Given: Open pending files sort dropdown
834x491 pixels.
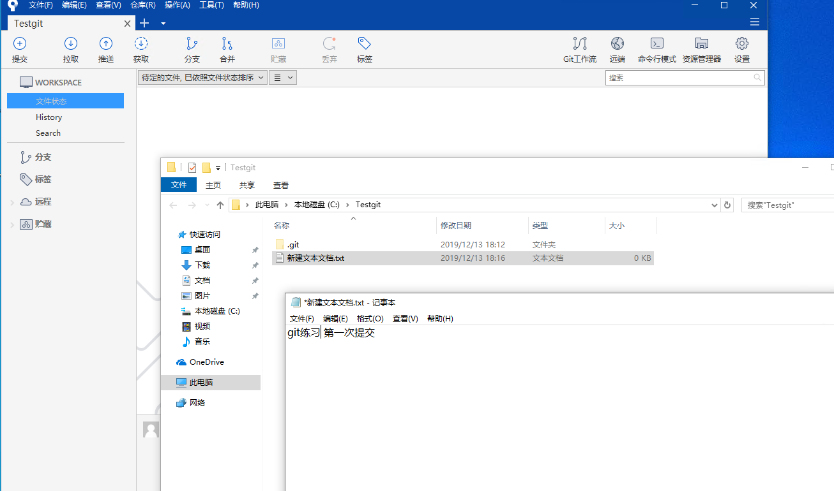Looking at the screenshot, I should click(202, 78).
